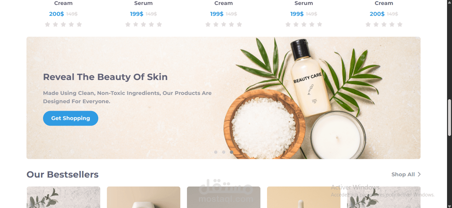Screen dimensions: 452x208
Task: Rate the last Cream product one star
Action: pos(368,24)
